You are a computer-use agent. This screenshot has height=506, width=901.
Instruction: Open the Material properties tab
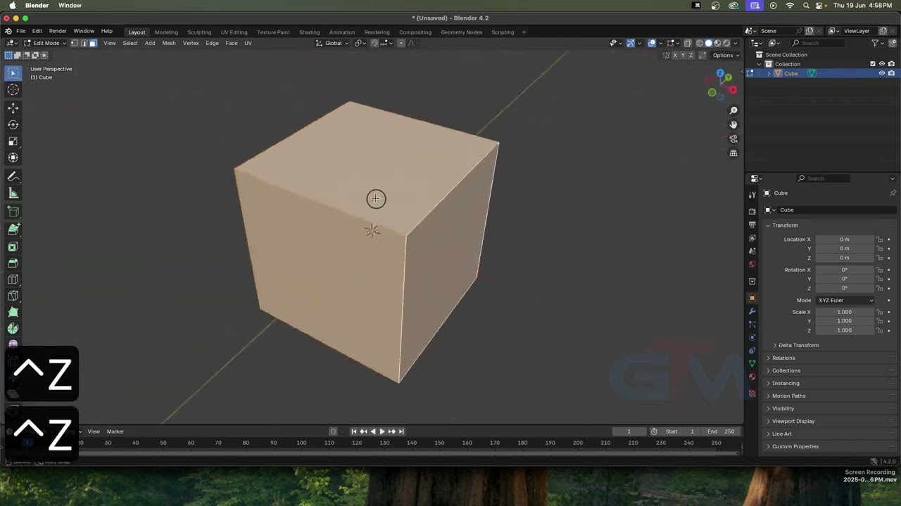point(752,377)
